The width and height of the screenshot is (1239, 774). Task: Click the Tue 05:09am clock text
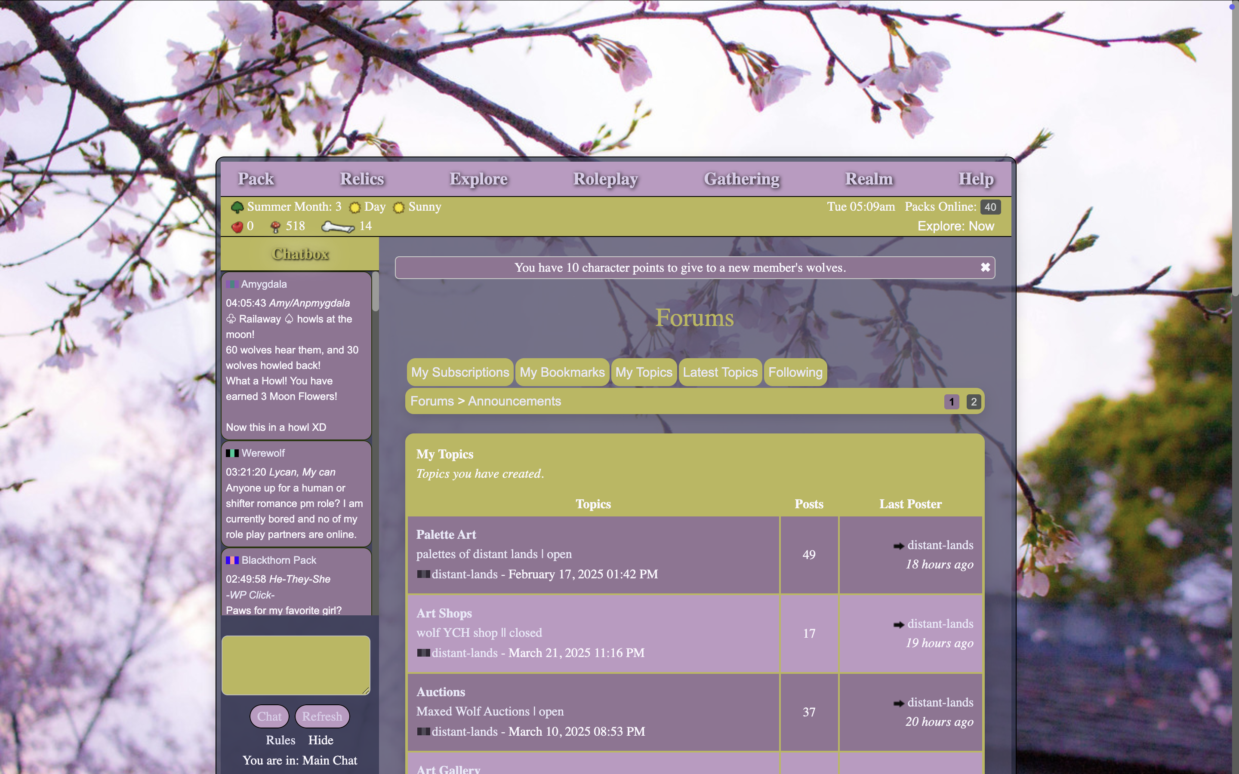click(861, 207)
